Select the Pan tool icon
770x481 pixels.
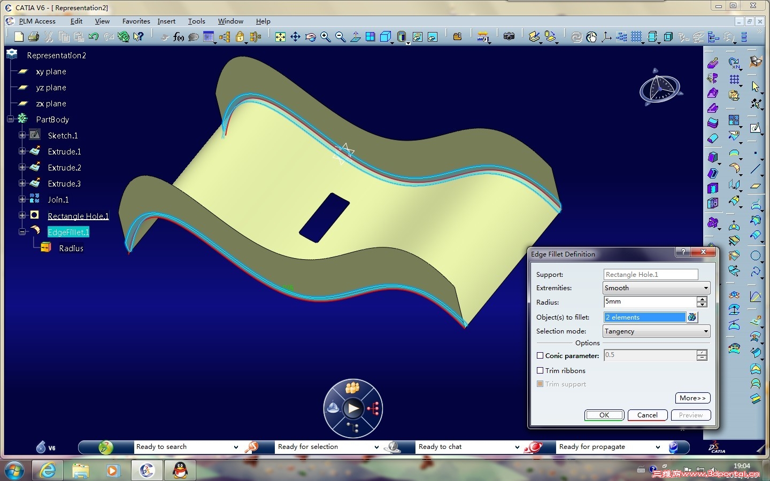coord(295,36)
